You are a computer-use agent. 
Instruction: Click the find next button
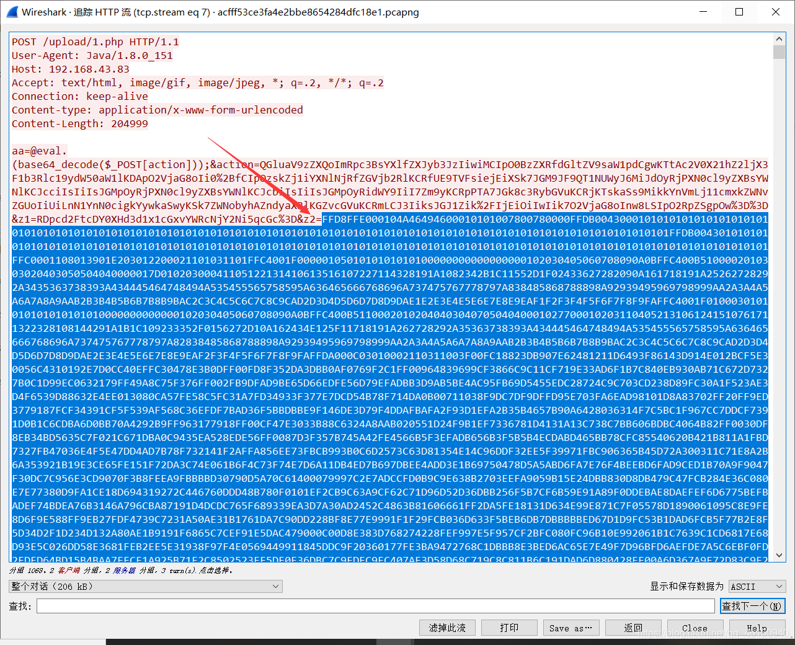pos(753,606)
